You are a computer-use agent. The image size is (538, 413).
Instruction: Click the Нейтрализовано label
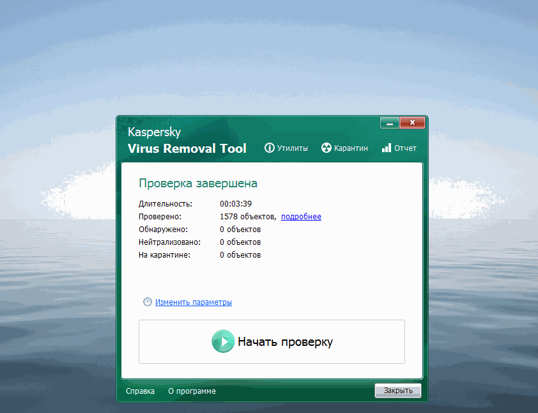tap(169, 242)
